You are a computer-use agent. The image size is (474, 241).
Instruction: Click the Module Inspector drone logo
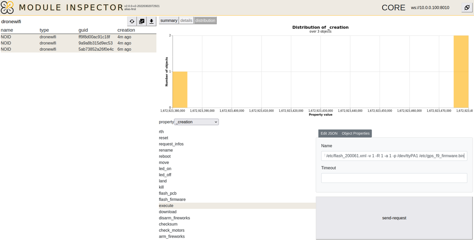8,7
